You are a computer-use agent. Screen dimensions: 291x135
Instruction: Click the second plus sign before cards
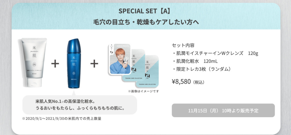point(94,64)
